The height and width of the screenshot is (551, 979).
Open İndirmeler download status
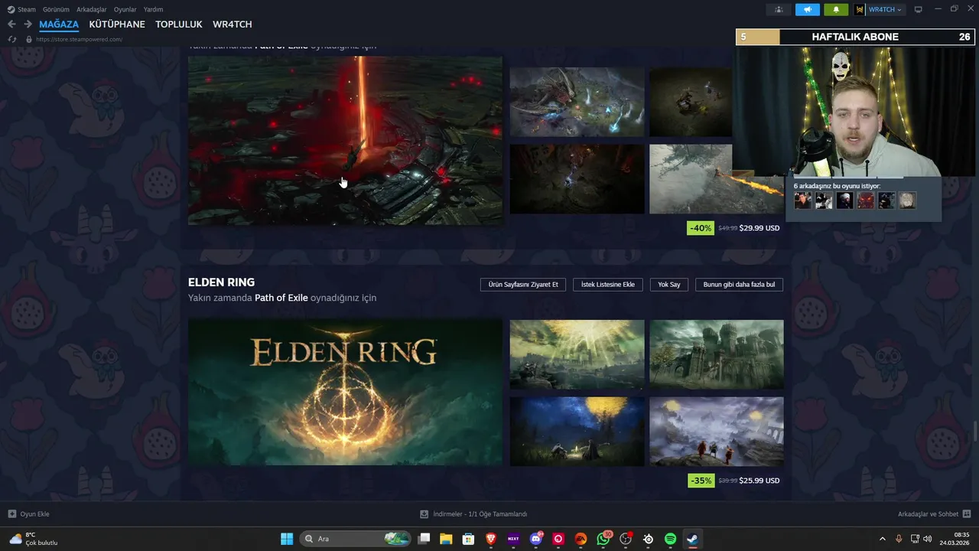(473, 514)
